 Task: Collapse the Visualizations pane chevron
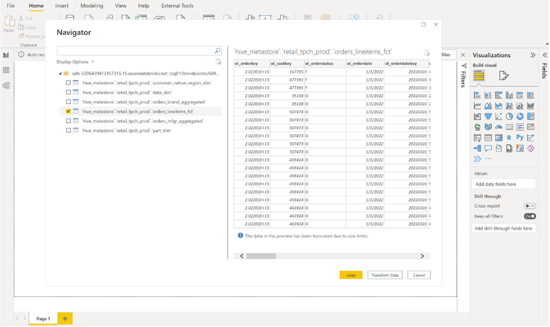[x=533, y=55]
